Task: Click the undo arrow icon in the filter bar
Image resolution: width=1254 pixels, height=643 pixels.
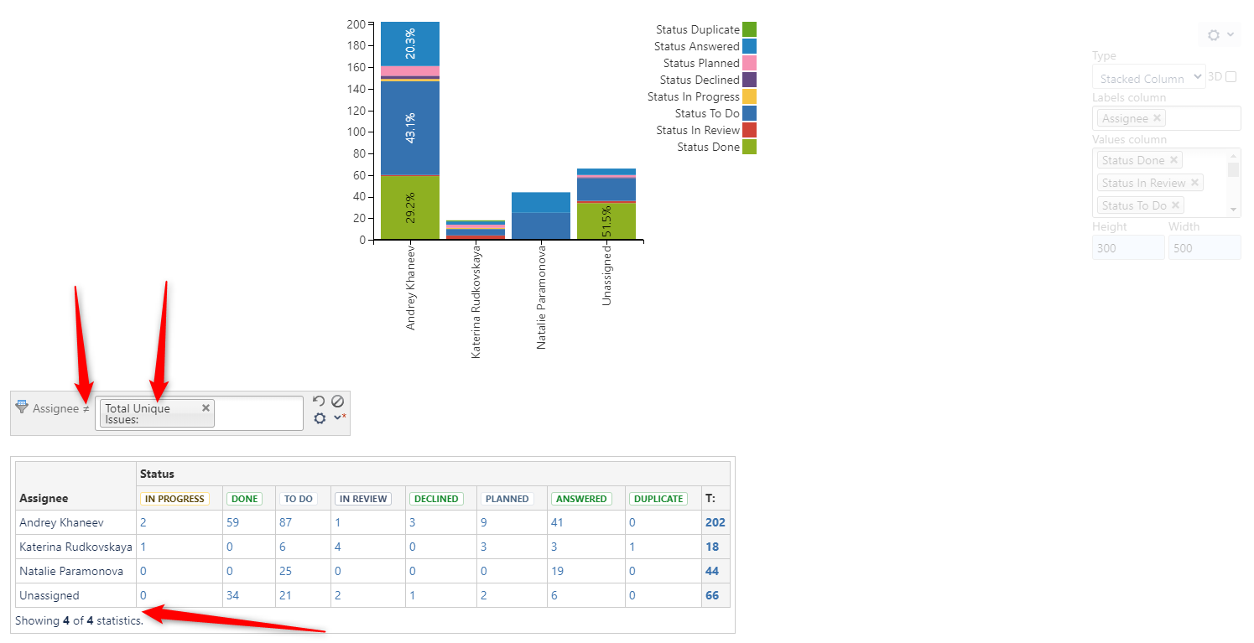Action: (x=319, y=401)
